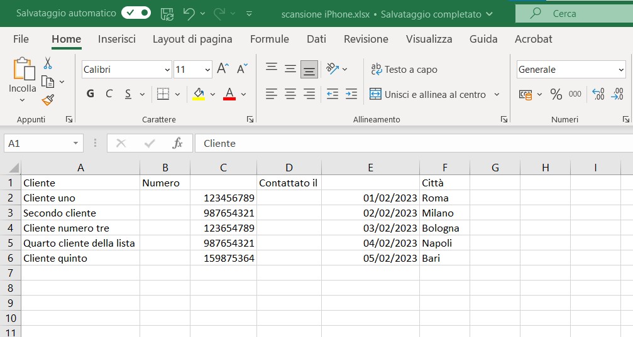Open the Layout di pagina tab

192,39
